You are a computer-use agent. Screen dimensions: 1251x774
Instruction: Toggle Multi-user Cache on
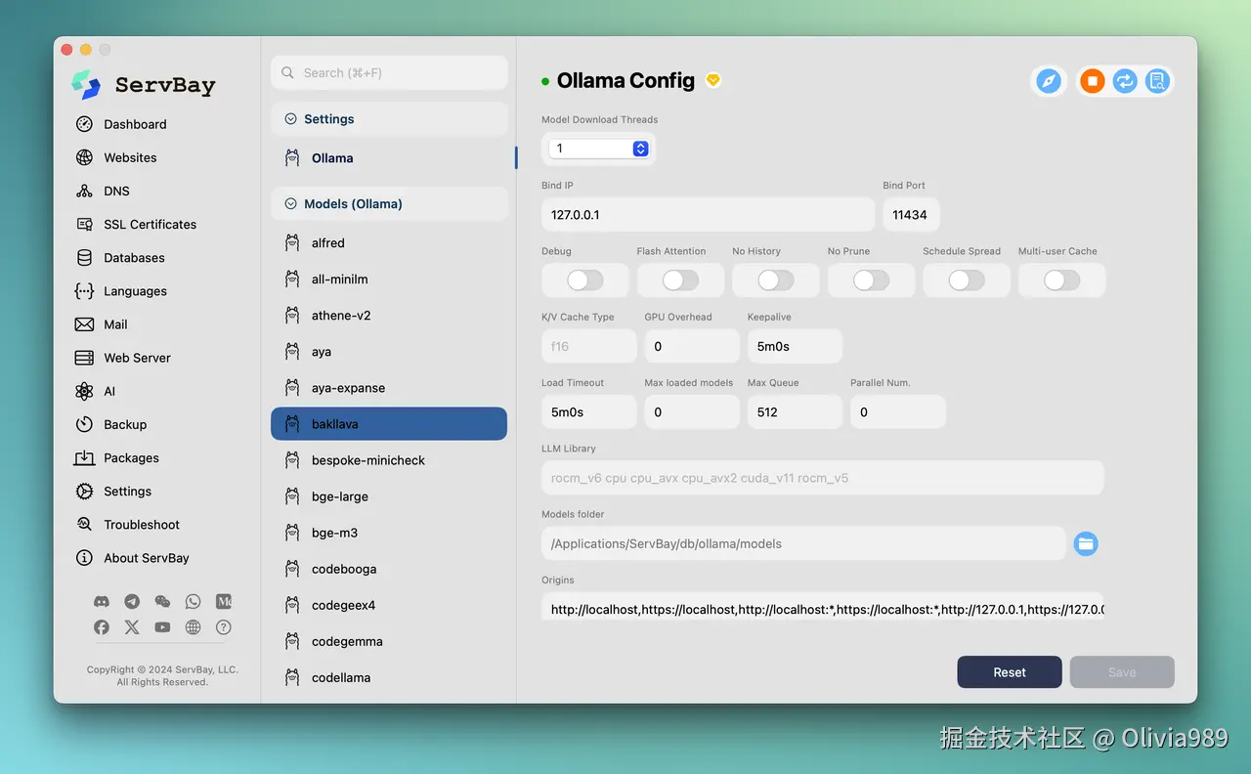point(1061,280)
